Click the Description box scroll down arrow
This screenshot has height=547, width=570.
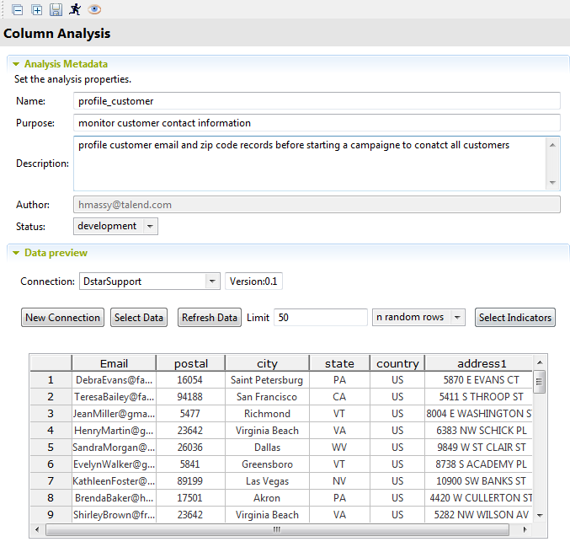[x=552, y=183]
